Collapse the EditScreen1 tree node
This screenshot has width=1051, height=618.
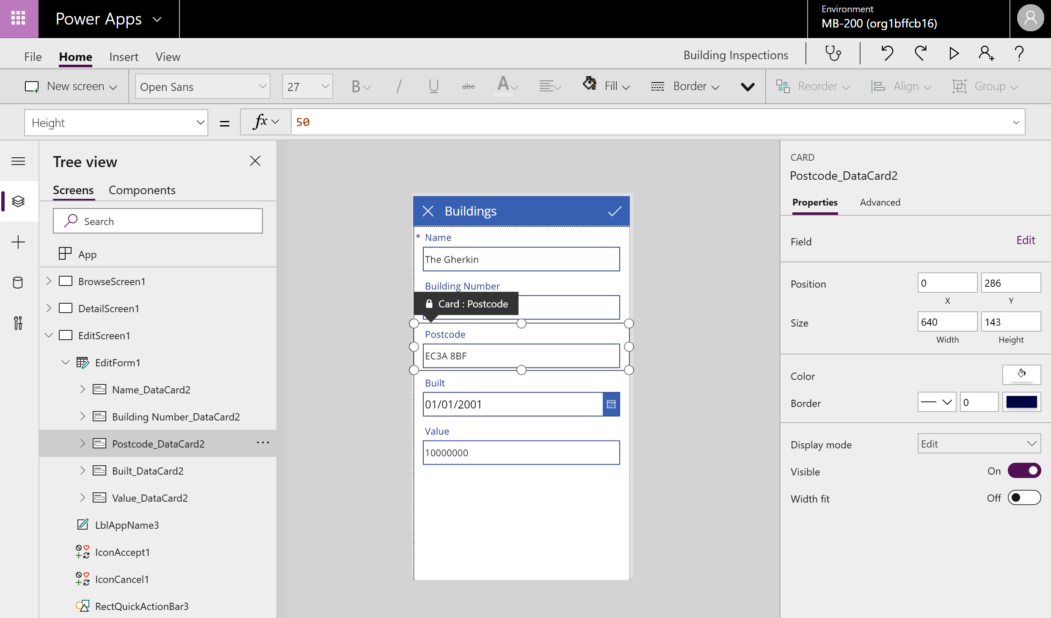pyautogui.click(x=49, y=335)
